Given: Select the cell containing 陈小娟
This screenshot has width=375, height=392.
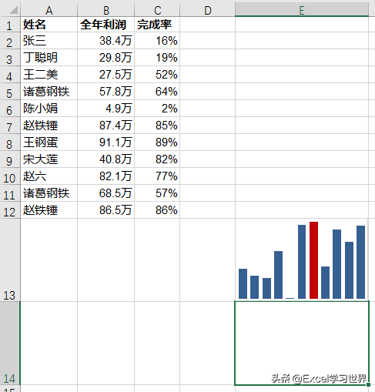Looking at the screenshot, I should [x=49, y=109].
